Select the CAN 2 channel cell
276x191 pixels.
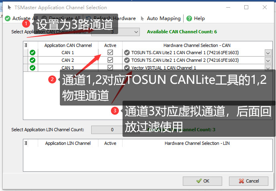pyautogui.click(x=68, y=60)
